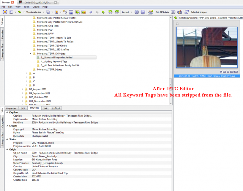Open help with the question mark icon
This screenshot has width=243, height=191.
pyautogui.click(x=143, y=12)
